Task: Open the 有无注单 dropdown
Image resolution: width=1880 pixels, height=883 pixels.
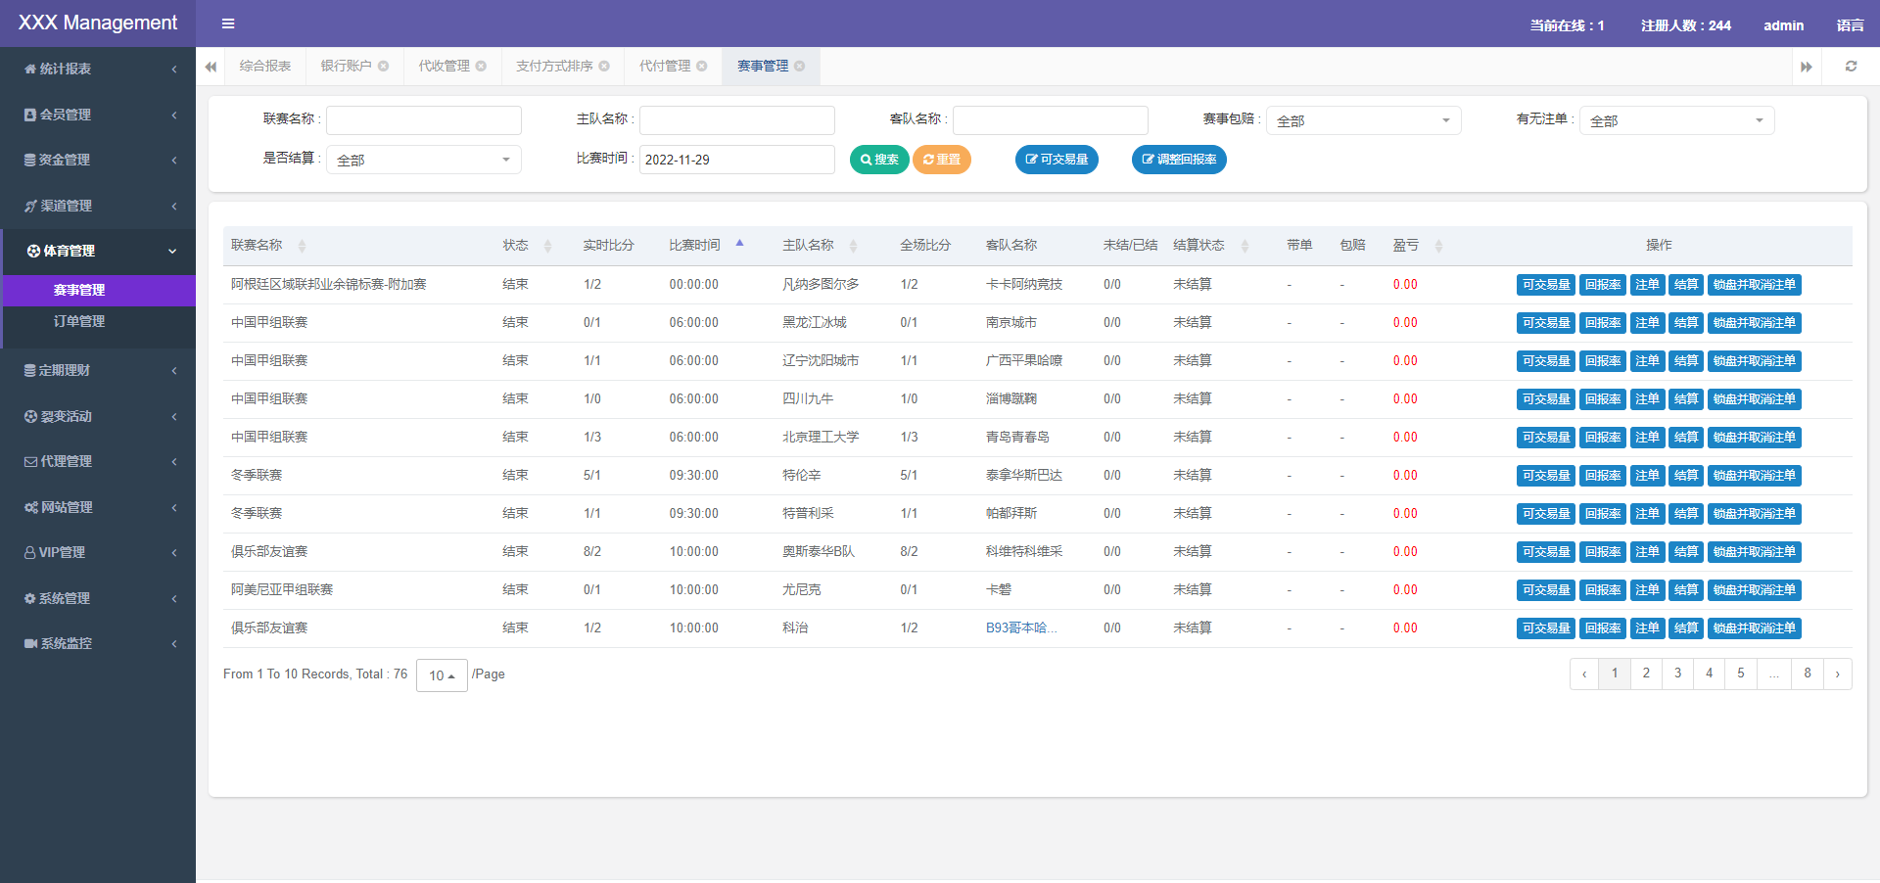Action: [x=1676, y=120]
